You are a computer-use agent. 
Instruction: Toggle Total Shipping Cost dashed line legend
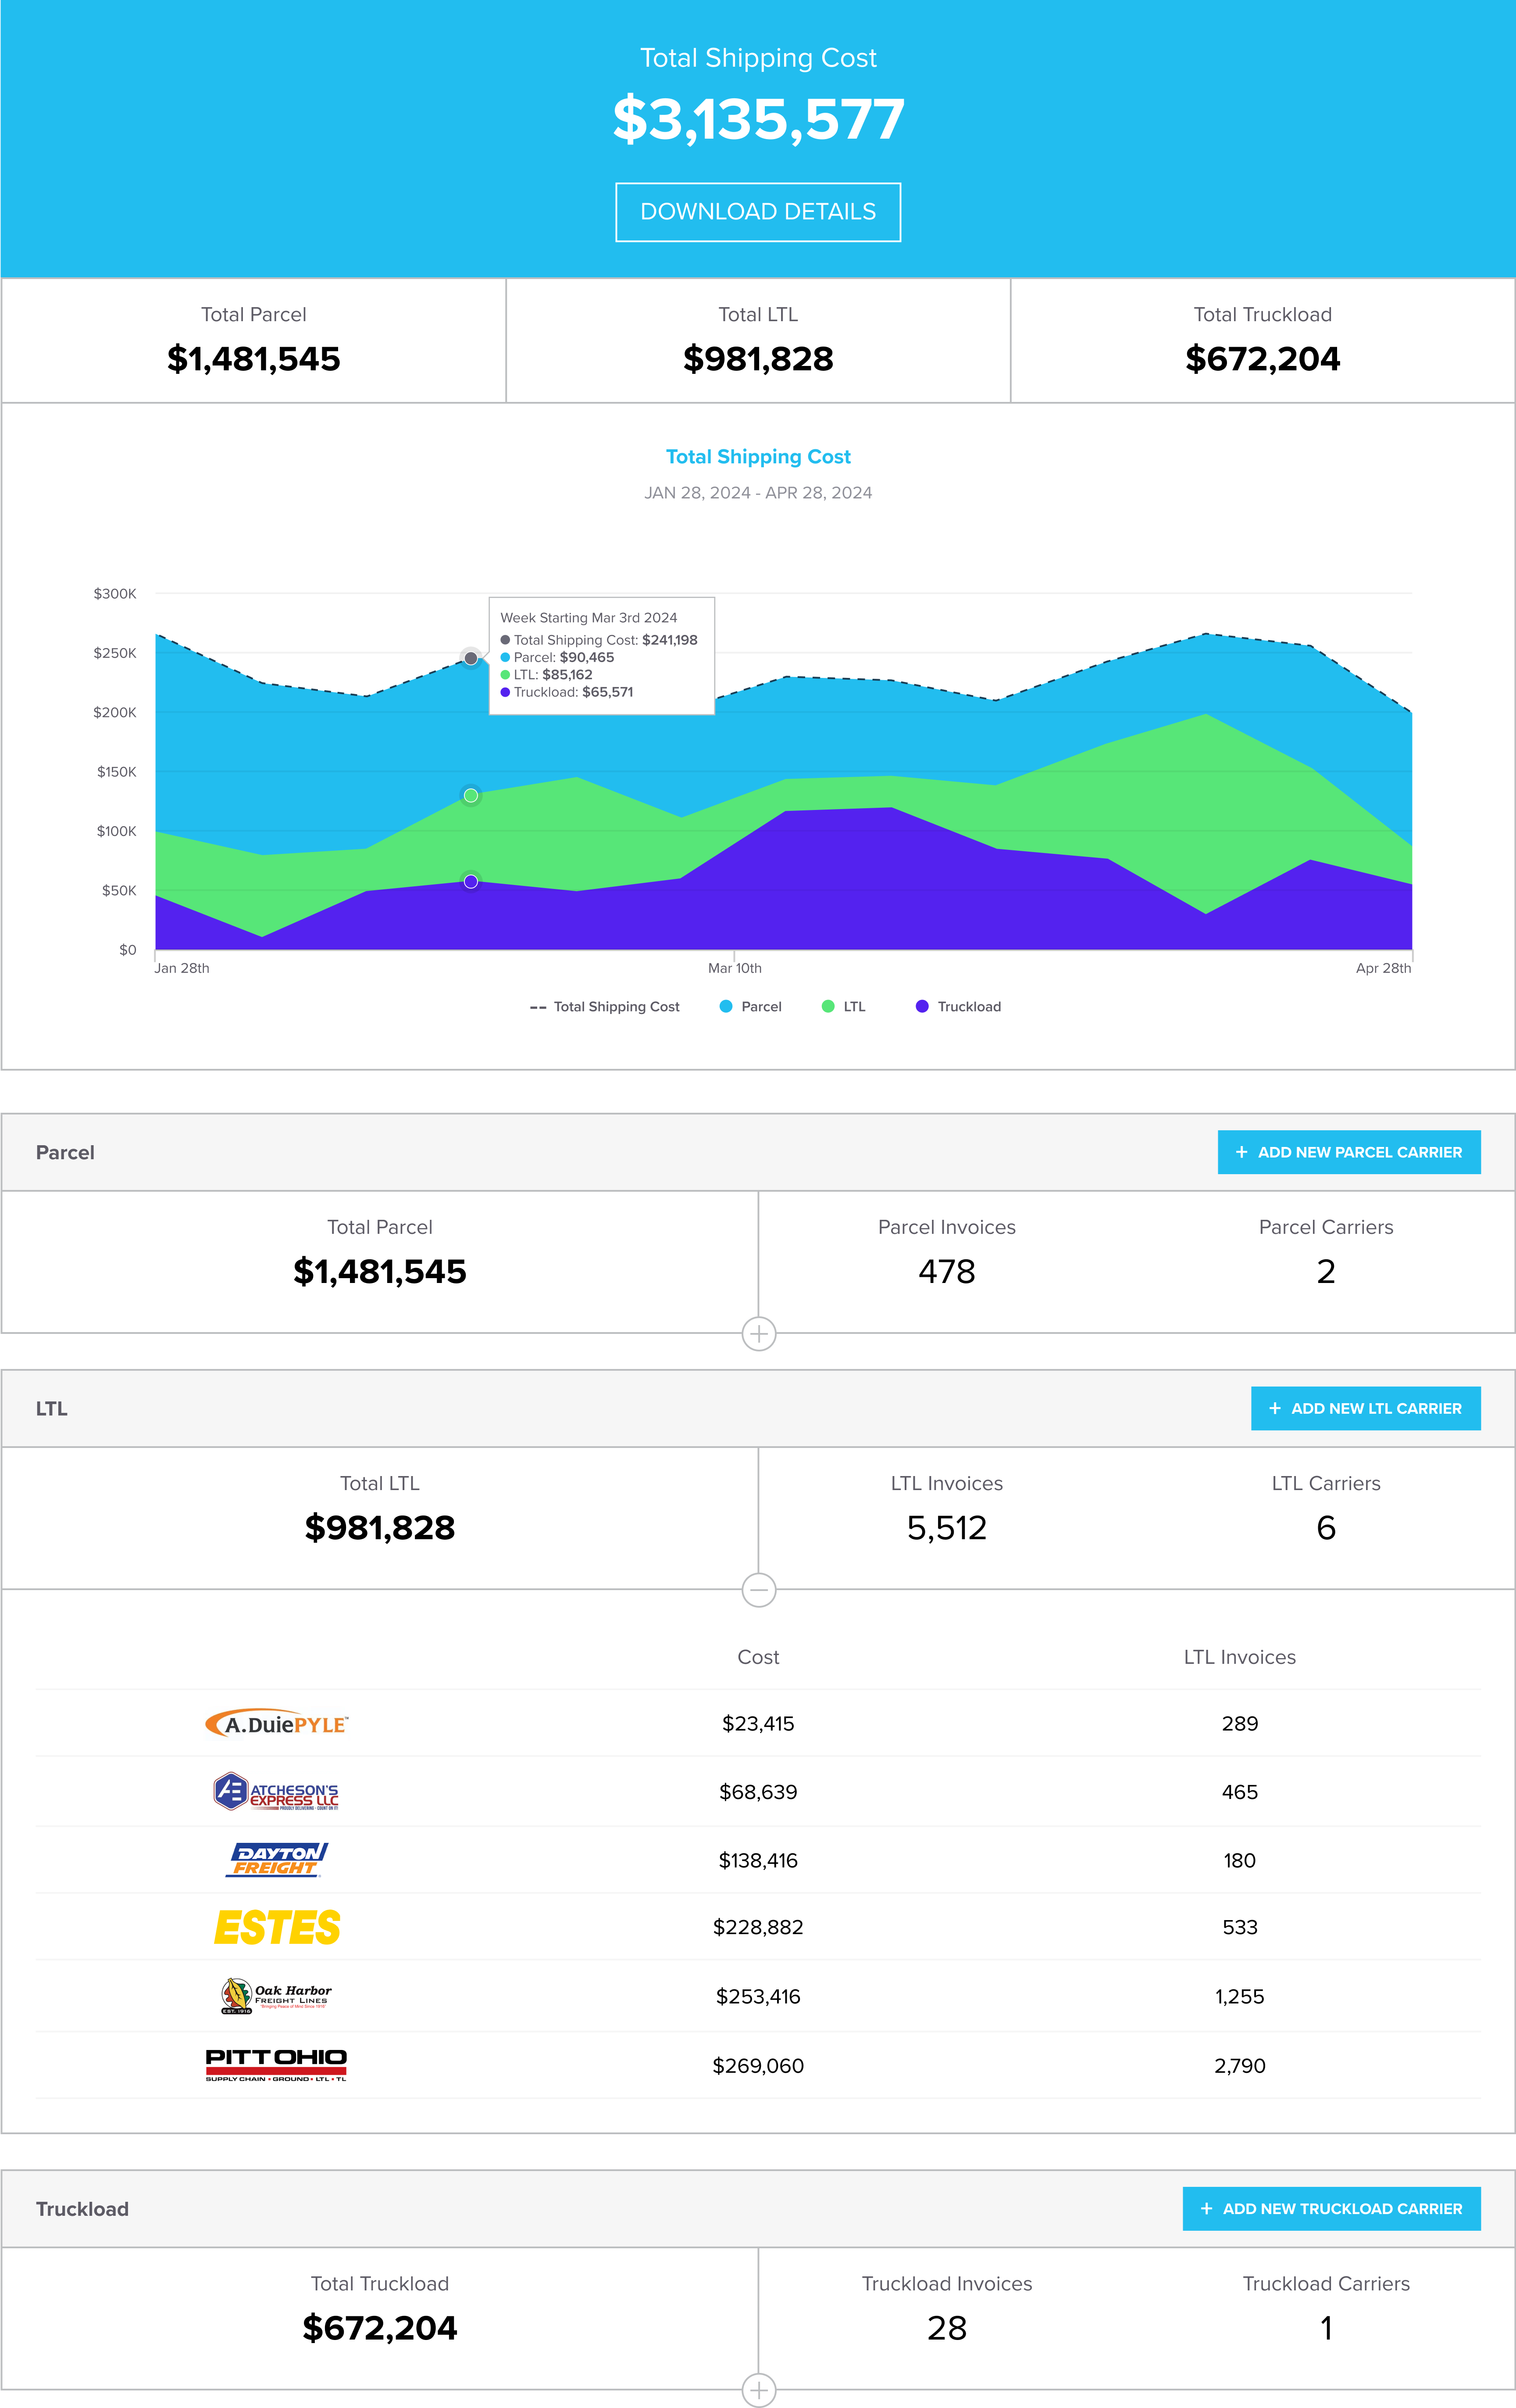[x=605, y=1006]
